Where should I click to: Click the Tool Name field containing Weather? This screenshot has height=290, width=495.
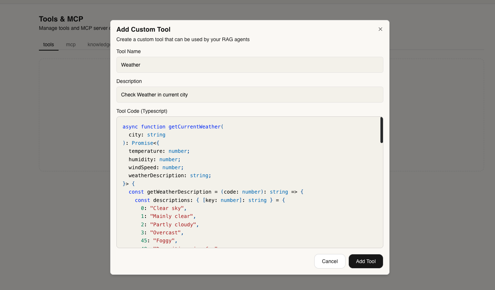[x=250, y=65]
